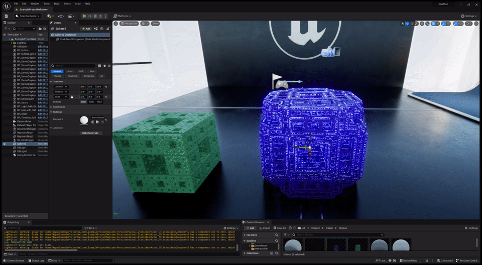Open the Platforms dropdown
Viewport: 482px width, 265px height.
point(122,16)
